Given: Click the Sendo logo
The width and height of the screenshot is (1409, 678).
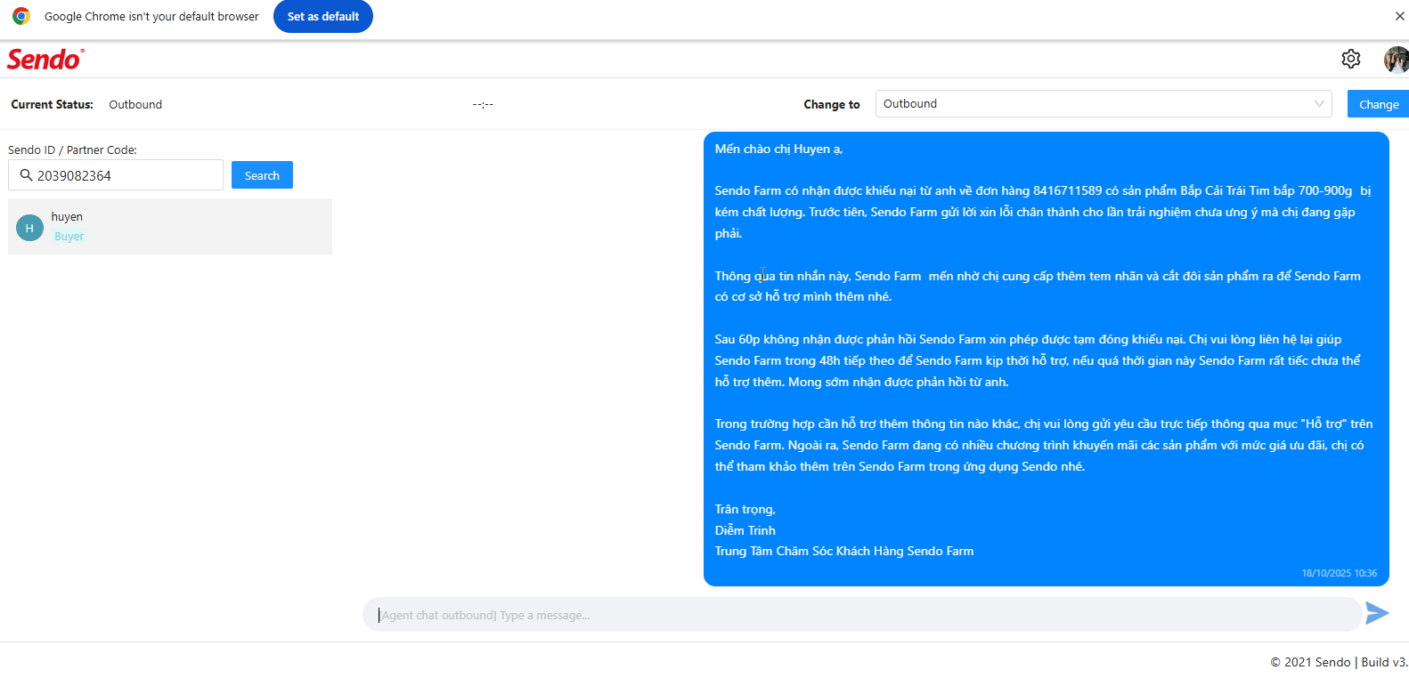Looking at the screenshot, I should [45, 60].
